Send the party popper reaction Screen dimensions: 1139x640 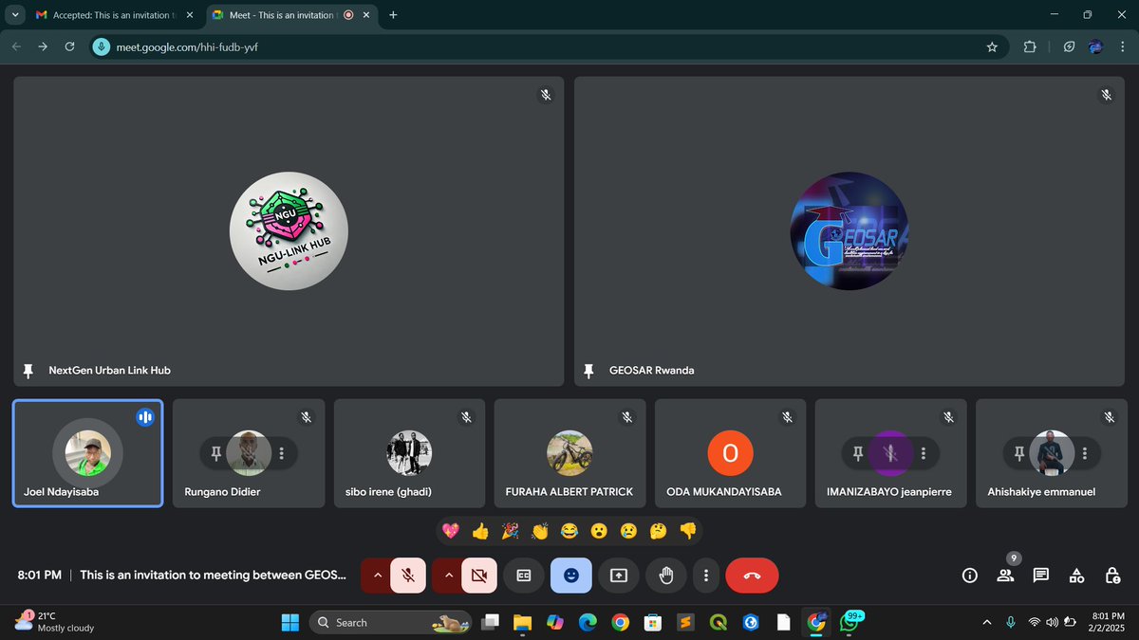[x=510, y=531]
